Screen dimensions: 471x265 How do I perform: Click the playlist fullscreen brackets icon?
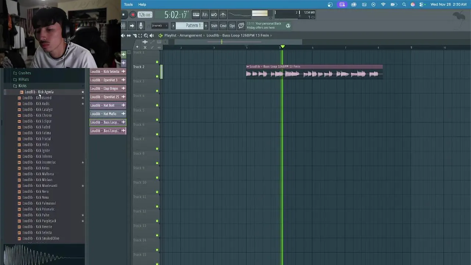click(140, 35)
